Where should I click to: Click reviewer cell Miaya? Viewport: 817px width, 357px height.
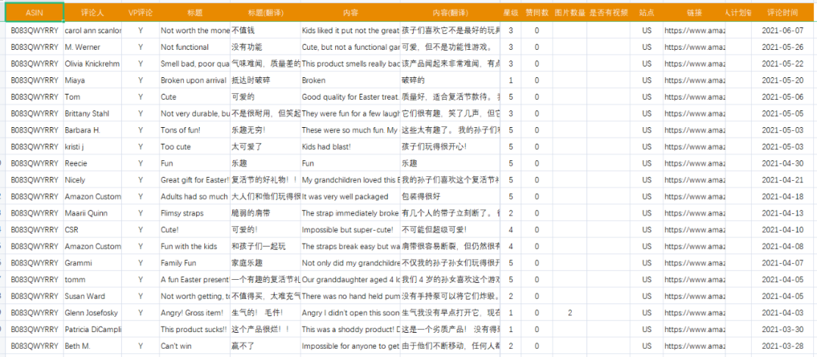tap(92, 80)
